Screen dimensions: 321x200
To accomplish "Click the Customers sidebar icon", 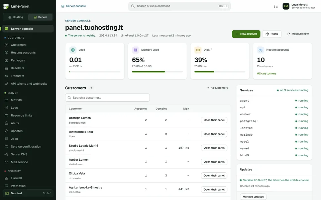I will [x=7, y=45].
